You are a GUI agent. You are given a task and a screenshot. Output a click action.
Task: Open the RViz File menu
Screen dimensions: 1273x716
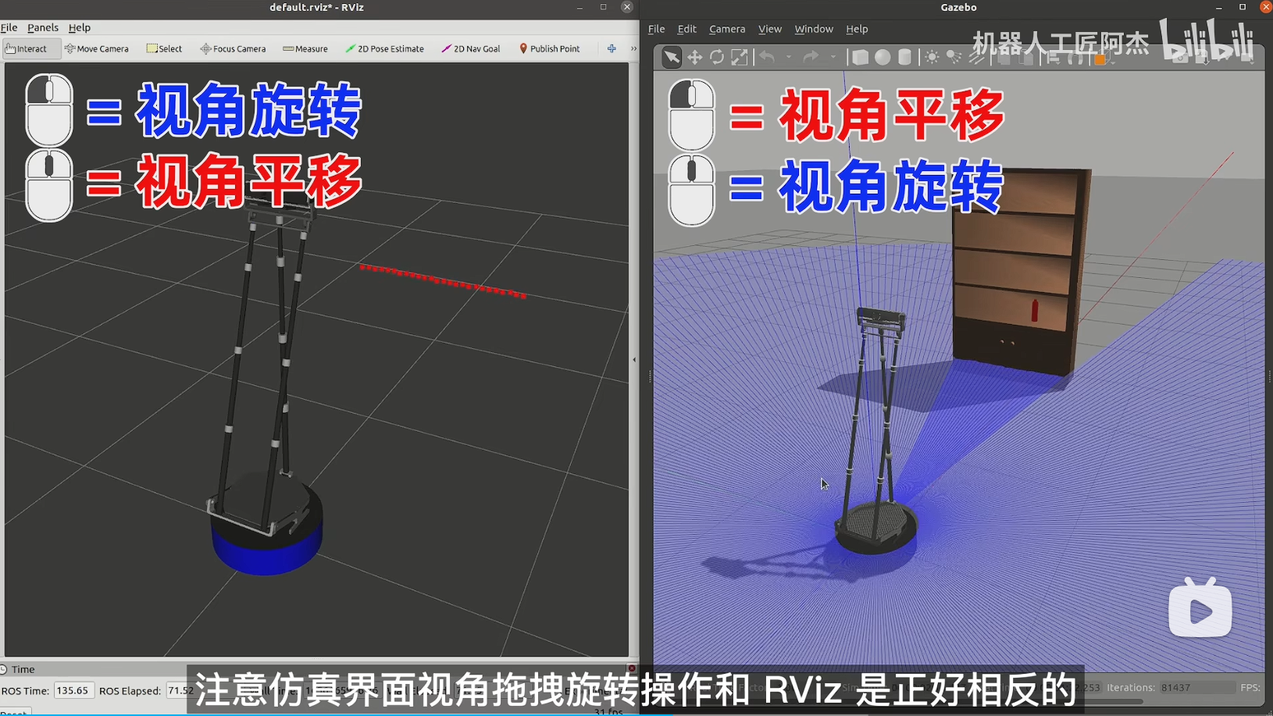point(9,27)
